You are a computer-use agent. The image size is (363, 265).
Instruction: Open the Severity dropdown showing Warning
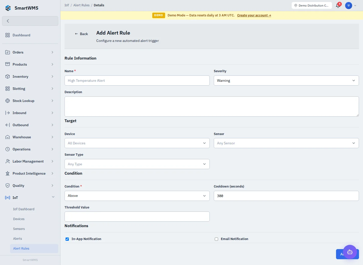click(x=286, y=81)
